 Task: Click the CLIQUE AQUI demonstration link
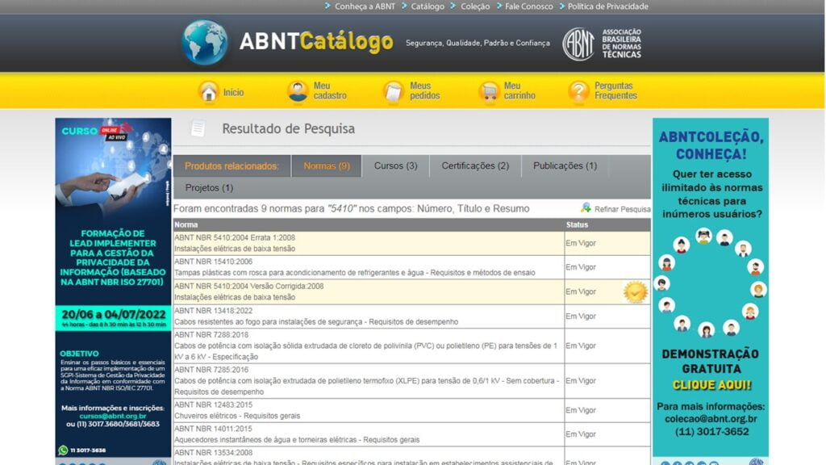[x=711, y=384]
